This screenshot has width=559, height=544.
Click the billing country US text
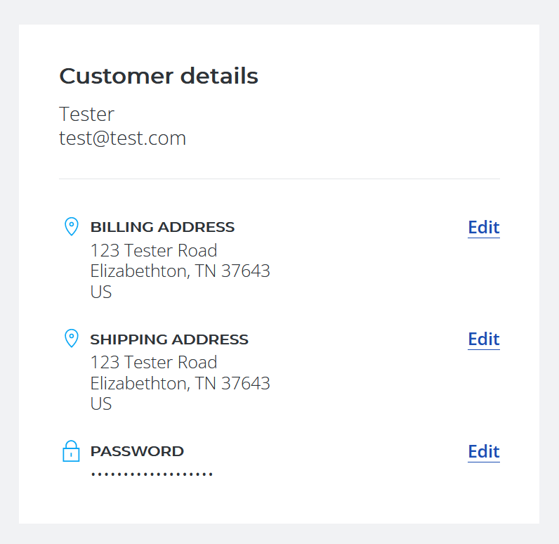coord(101,292)
